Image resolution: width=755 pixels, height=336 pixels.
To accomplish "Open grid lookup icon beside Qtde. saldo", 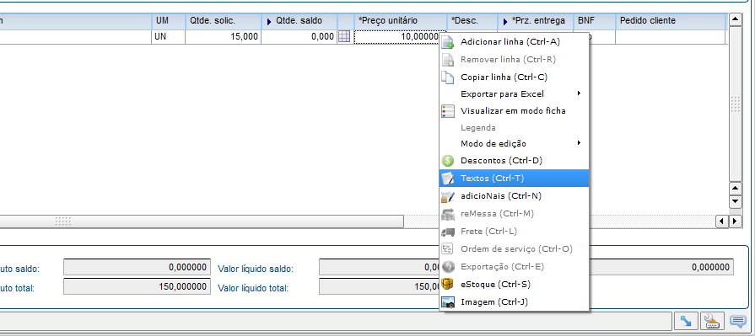I will (344, 36).
